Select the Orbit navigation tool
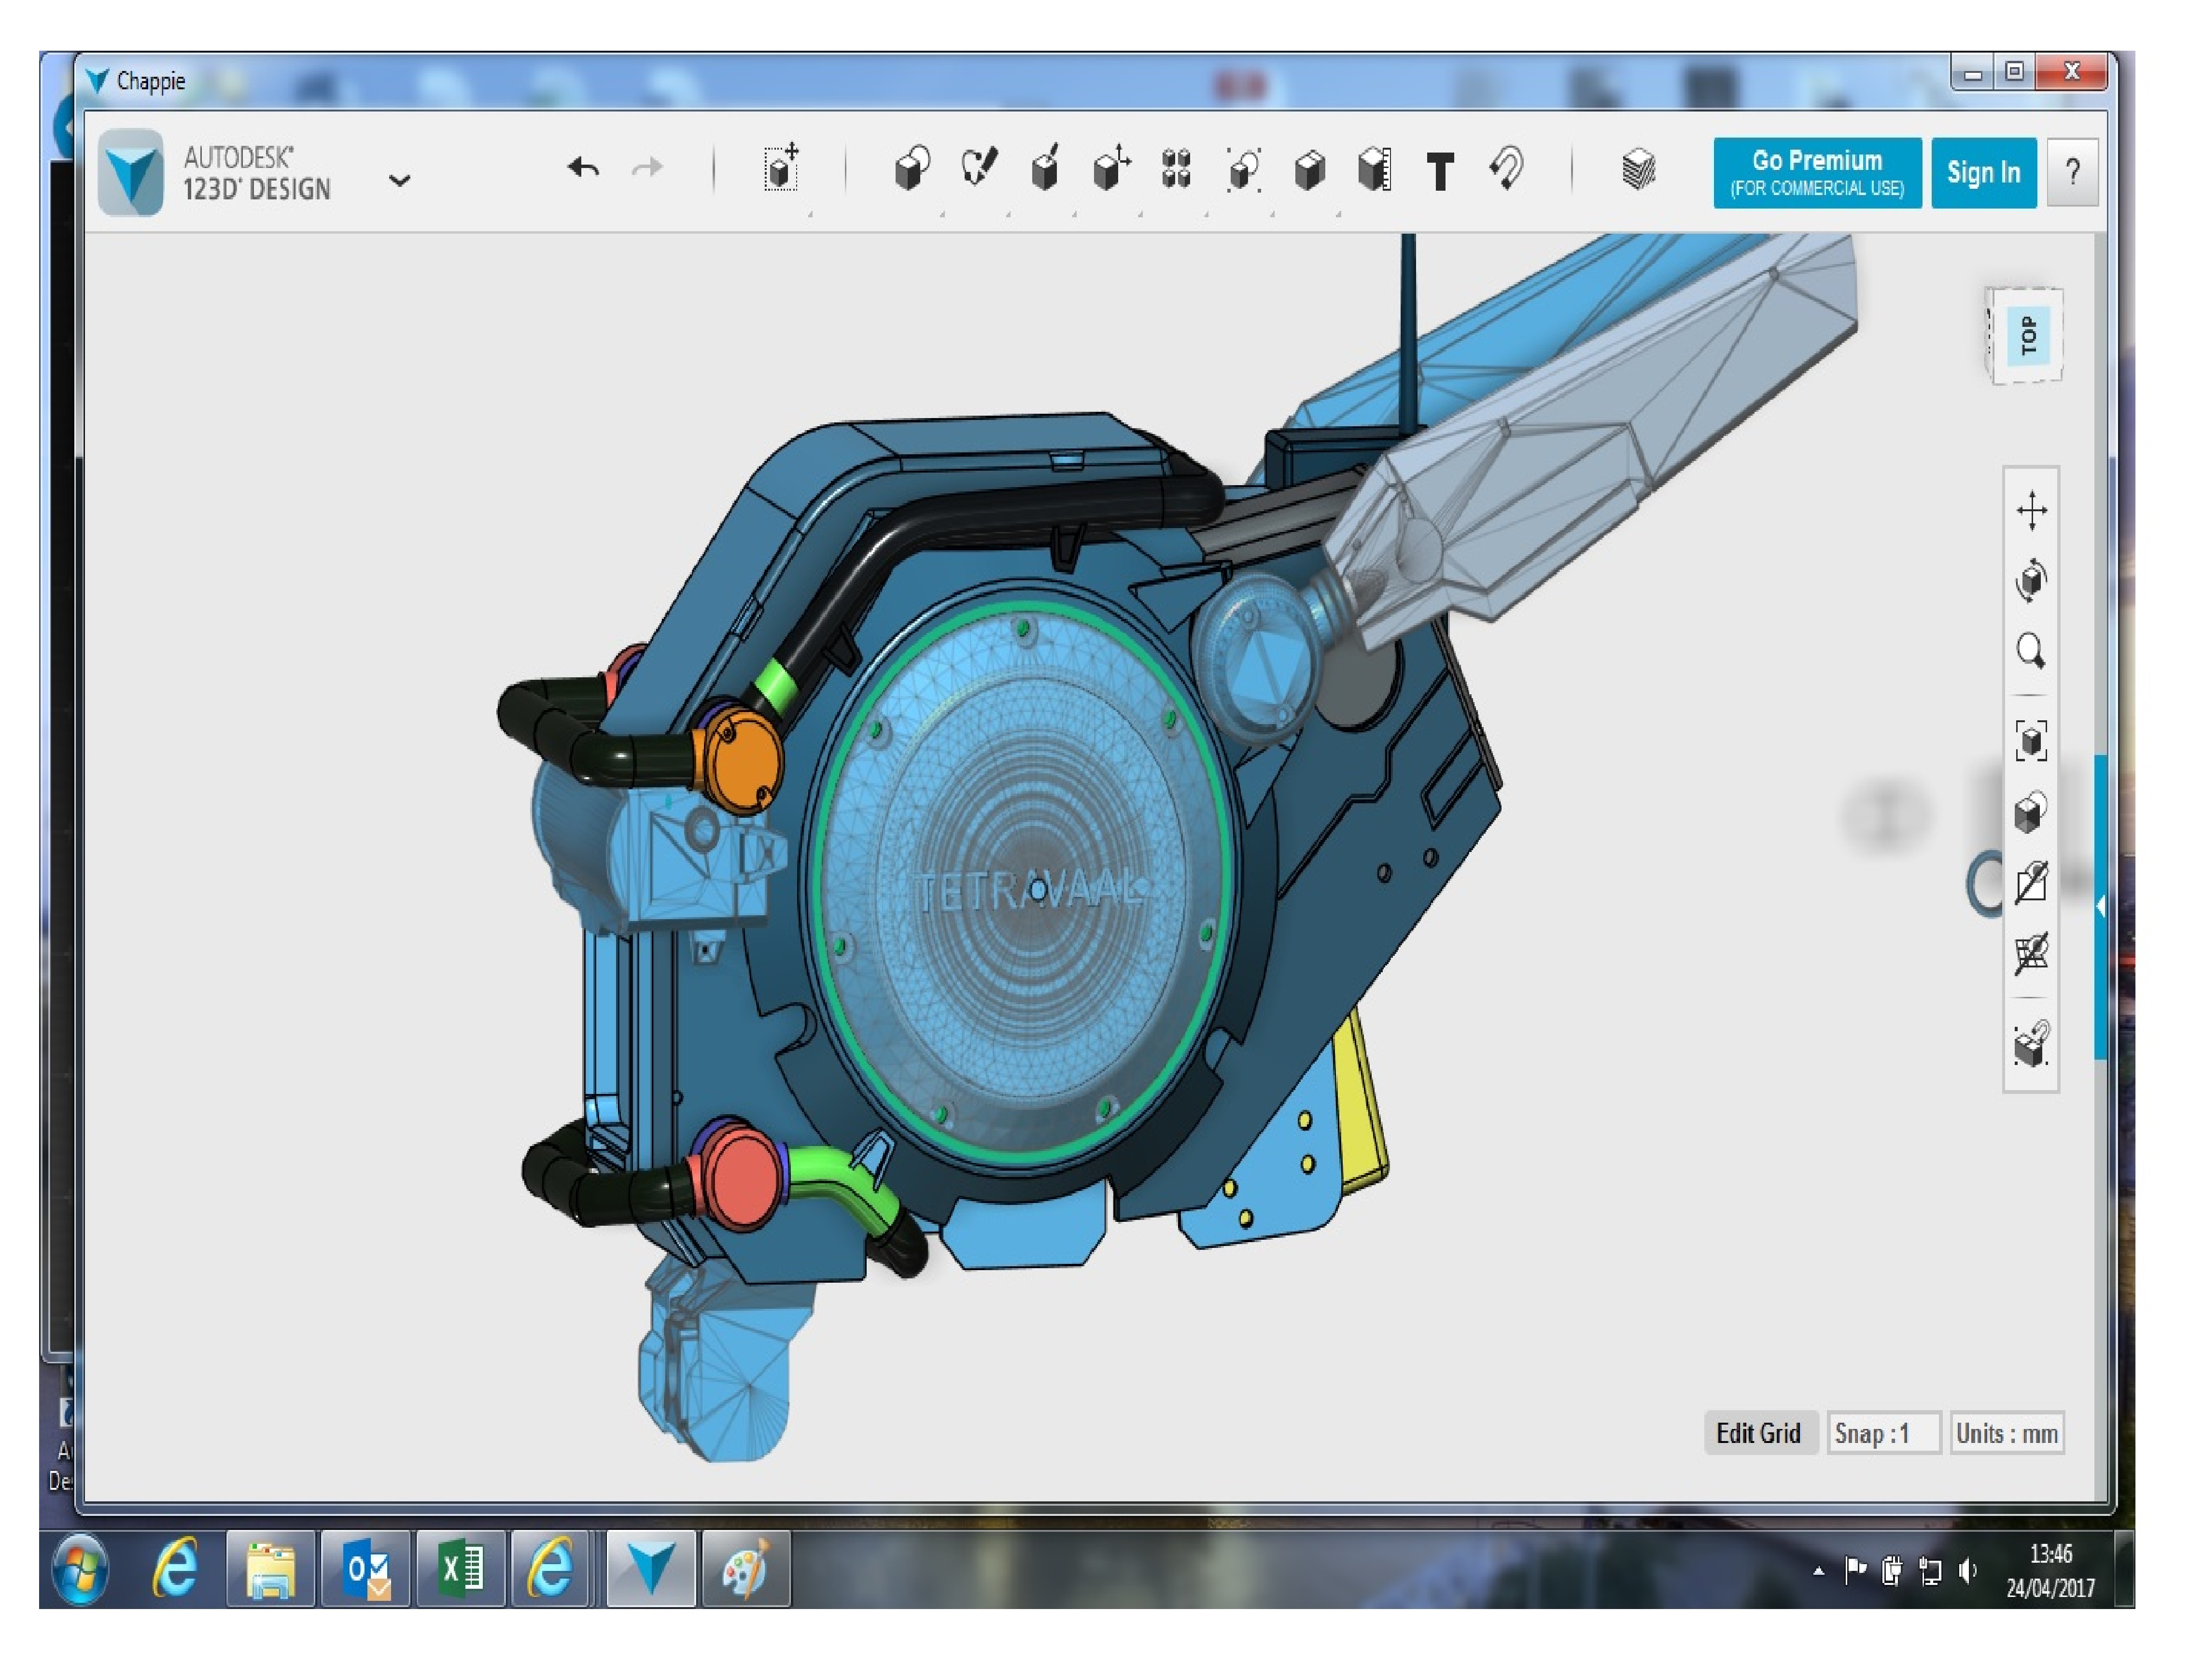 point(2031,580)
